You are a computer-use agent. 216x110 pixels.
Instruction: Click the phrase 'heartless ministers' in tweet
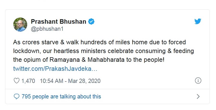pyautogui.click(x=80, y=51)
